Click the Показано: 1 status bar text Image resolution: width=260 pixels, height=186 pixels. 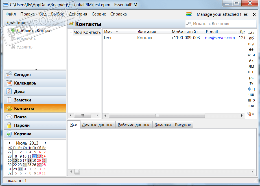[15, 181]
